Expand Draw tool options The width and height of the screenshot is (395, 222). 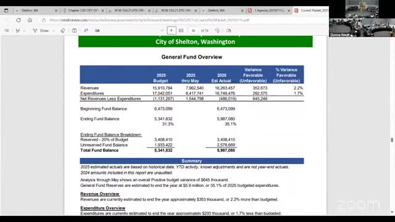pos(54,31)
